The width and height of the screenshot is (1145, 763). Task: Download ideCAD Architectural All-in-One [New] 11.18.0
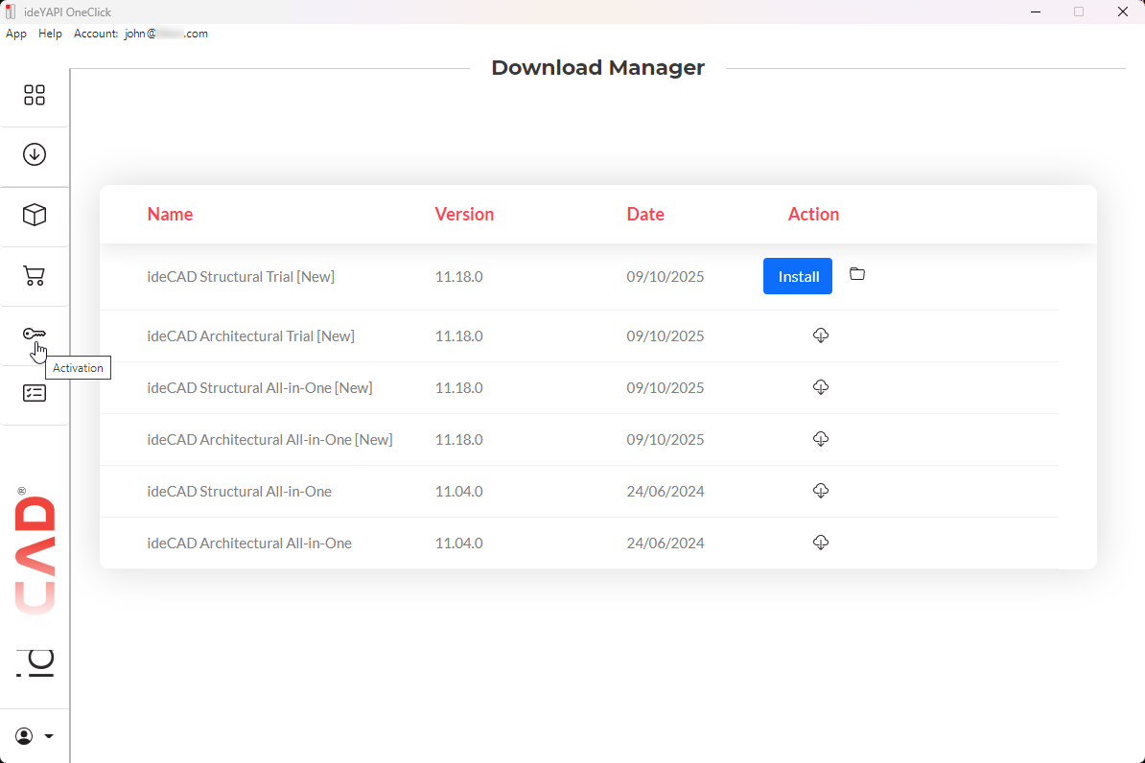(820, 439)
